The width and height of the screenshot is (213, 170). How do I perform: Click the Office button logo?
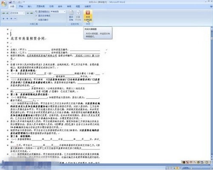click(4, 4)
